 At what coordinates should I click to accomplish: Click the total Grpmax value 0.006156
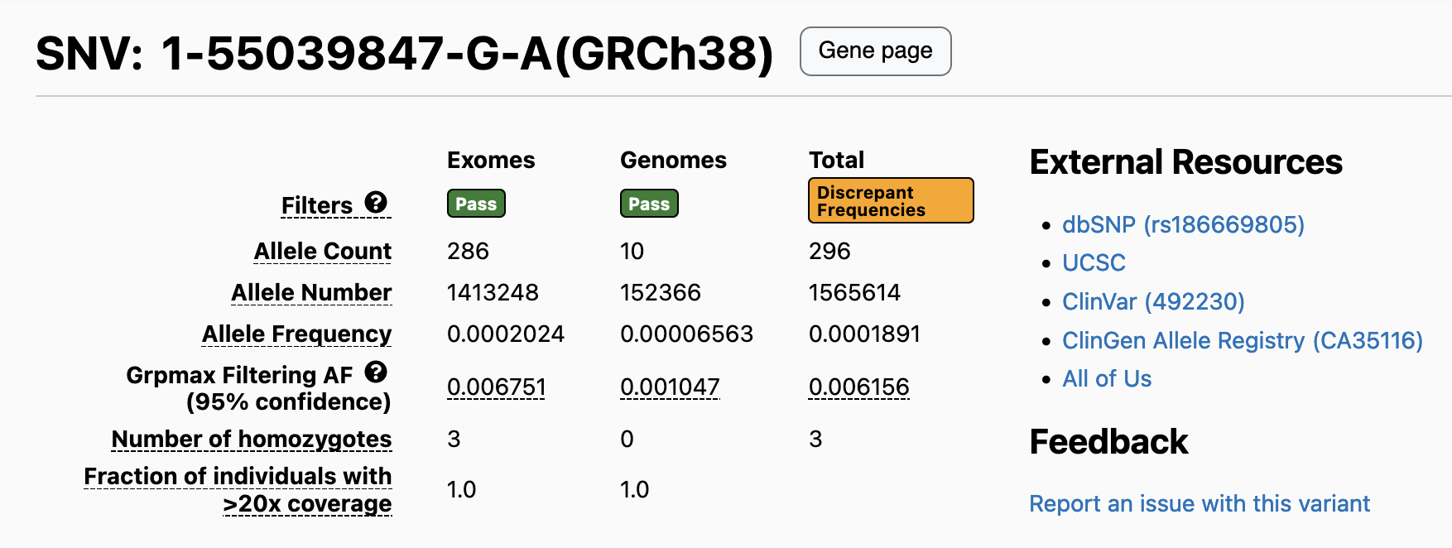tap(858, 387)
